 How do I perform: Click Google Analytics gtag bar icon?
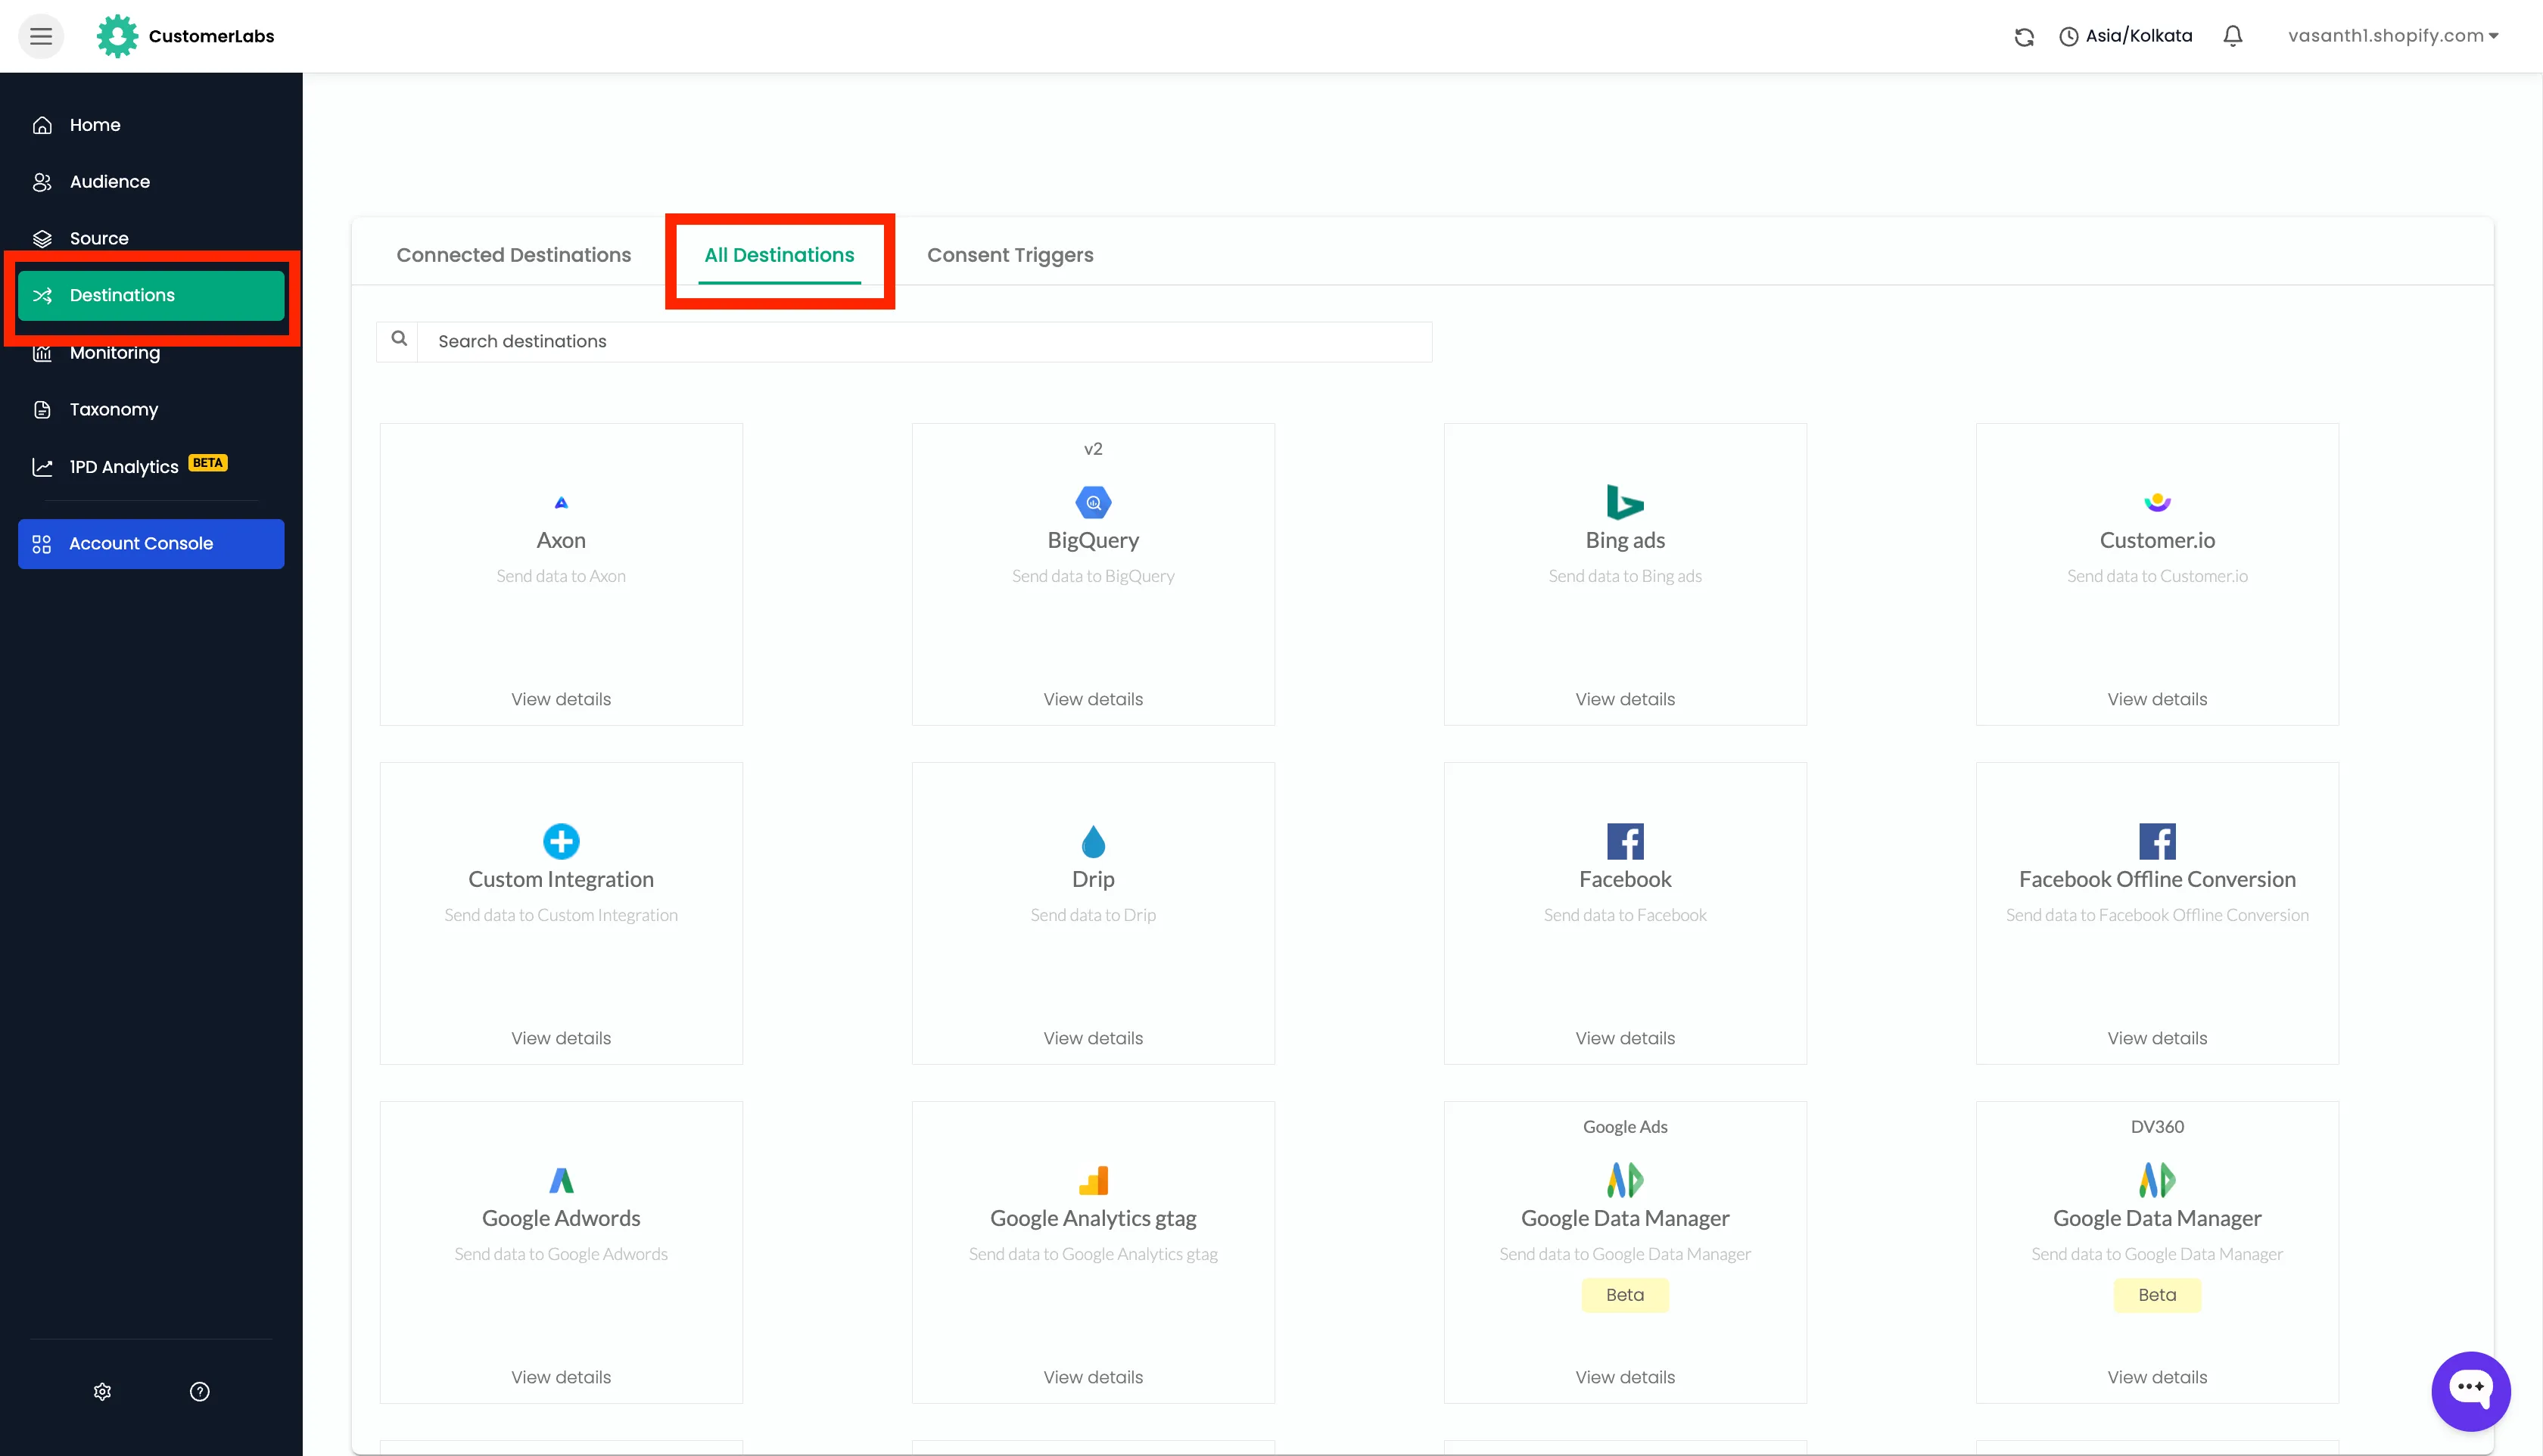point(1093,1180)
